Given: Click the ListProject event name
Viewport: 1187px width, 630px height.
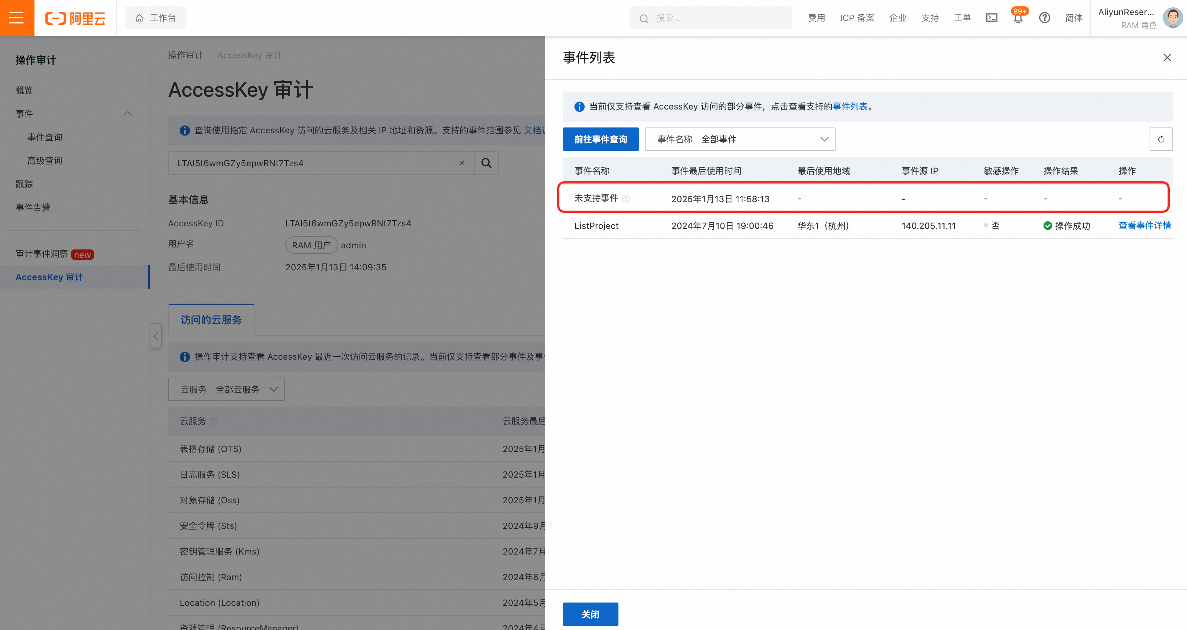Looking at the screenshot, I should 596,226.
